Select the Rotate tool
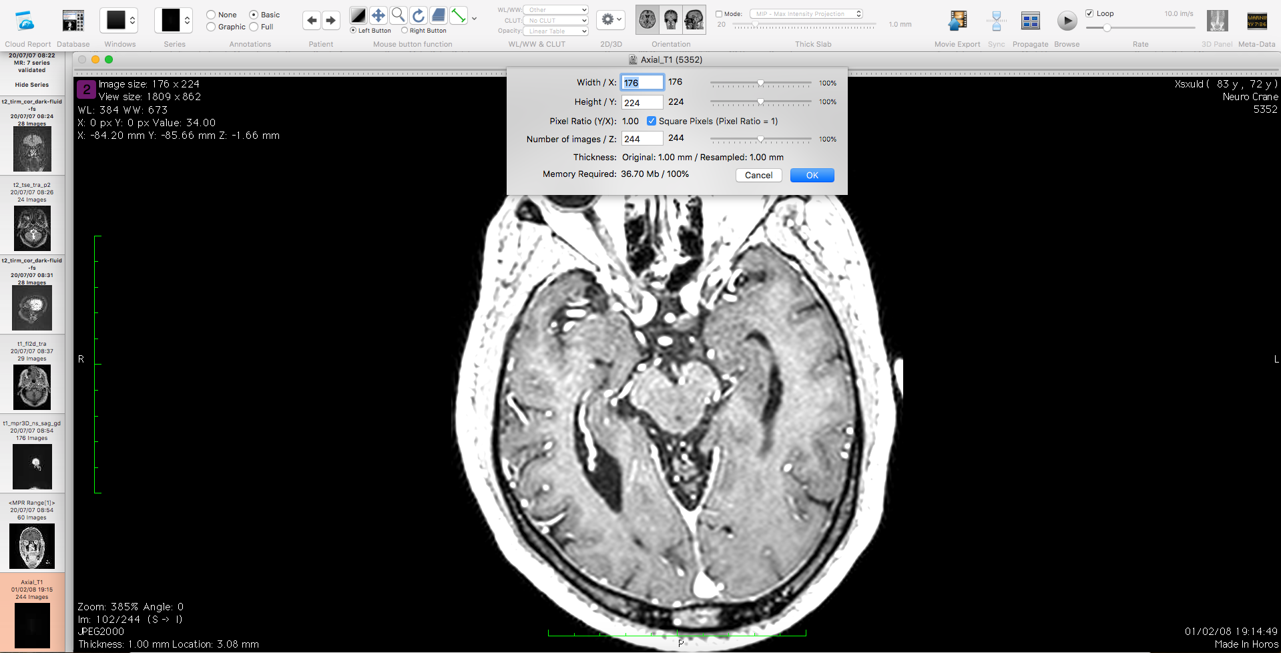1281x653 pixels. [x=419, y=16]
